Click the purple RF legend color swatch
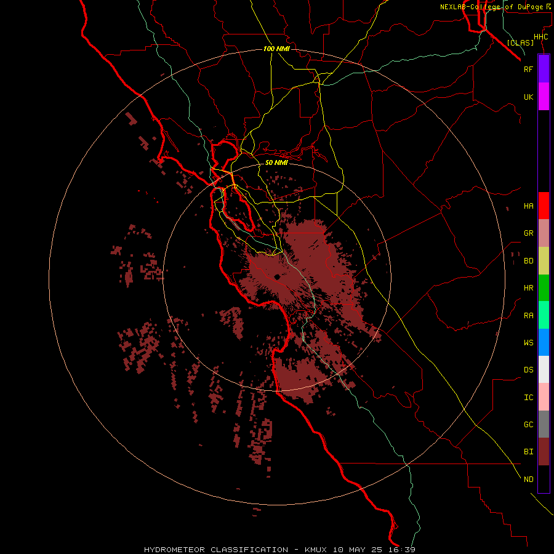This screenshot has width=554, height=554. 544,69
